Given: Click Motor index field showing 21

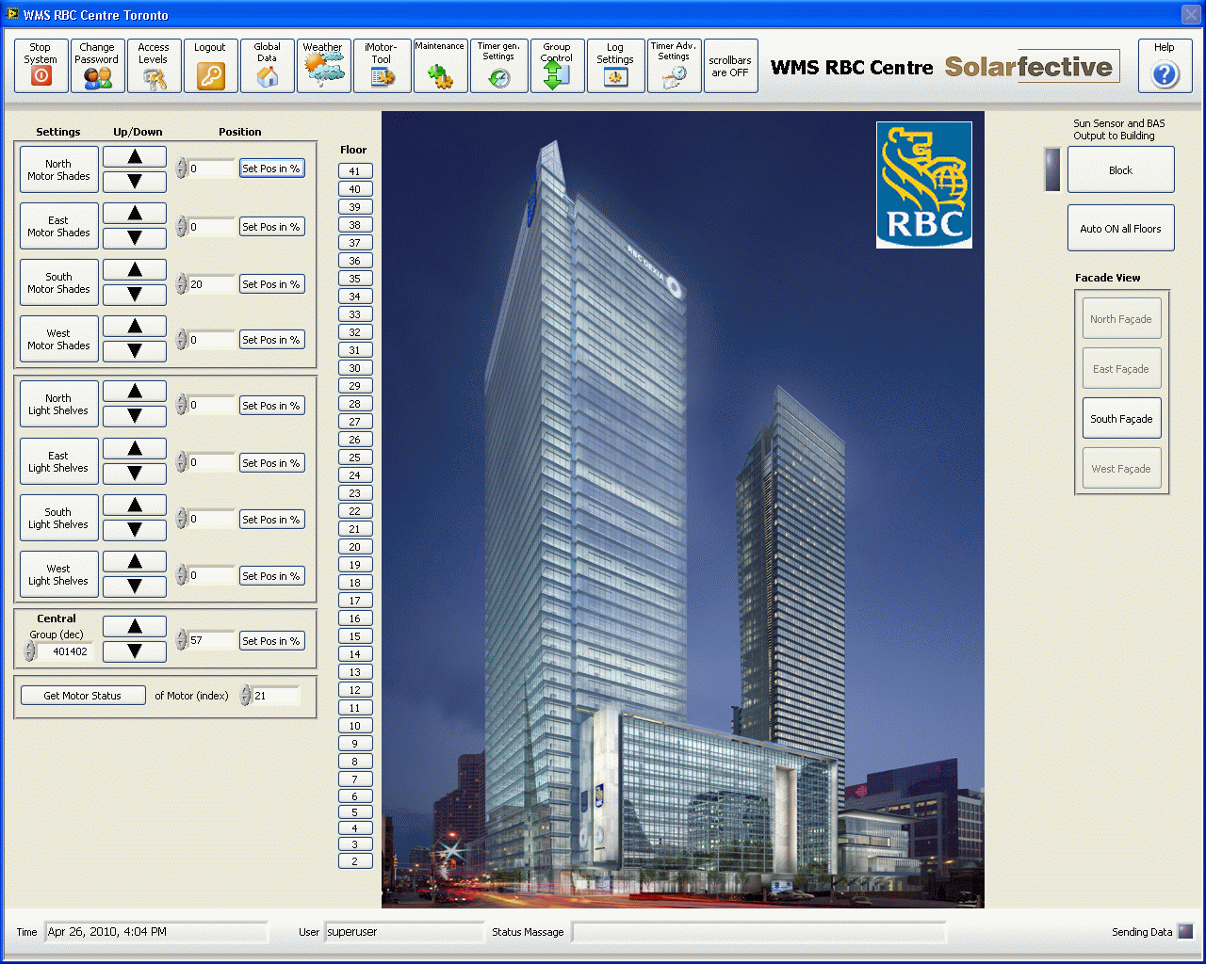Looking at the screenshot, I should click(276, 696).
